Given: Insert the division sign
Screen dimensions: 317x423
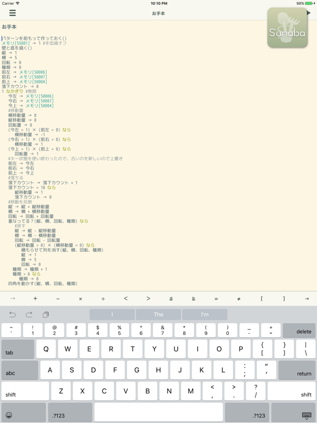Looking at the screenshot, I should 103,299.
